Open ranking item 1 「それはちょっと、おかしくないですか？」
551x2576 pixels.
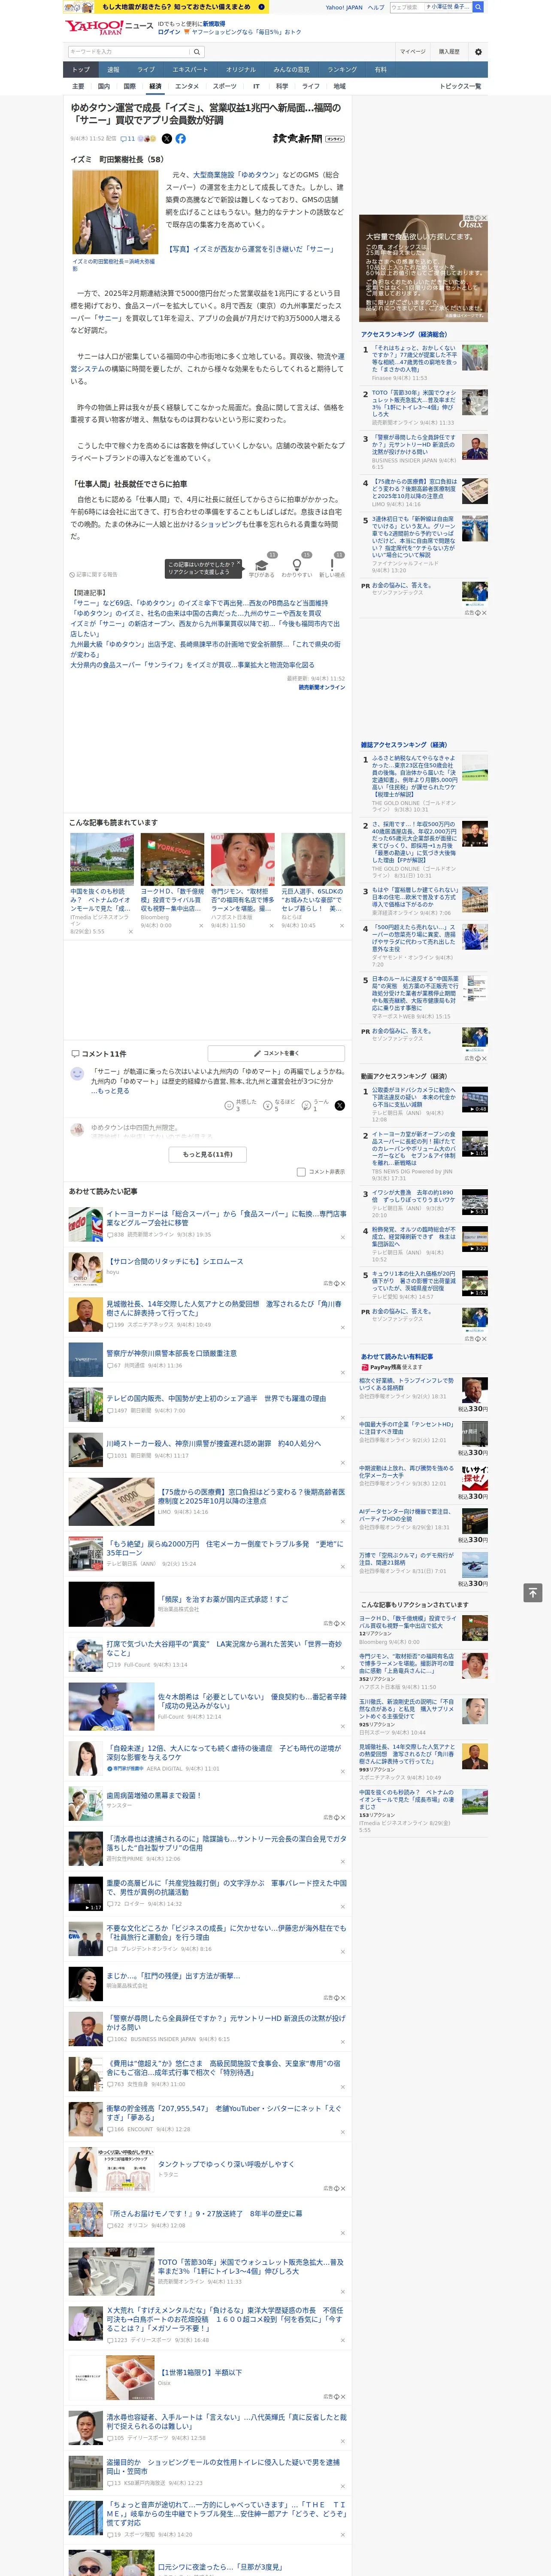tap(414, 358)
